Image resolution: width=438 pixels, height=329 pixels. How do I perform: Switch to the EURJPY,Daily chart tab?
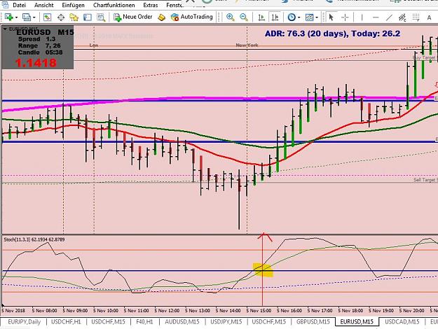coord(24,322)
